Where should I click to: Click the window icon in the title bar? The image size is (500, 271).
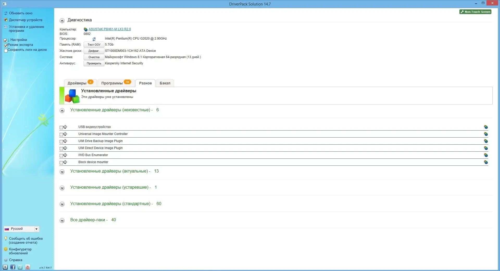(x=4, y=4)
